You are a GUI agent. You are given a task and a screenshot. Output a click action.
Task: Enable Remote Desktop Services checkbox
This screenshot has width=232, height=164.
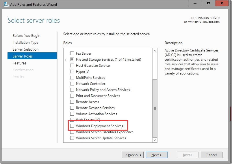tap(72, 108)
